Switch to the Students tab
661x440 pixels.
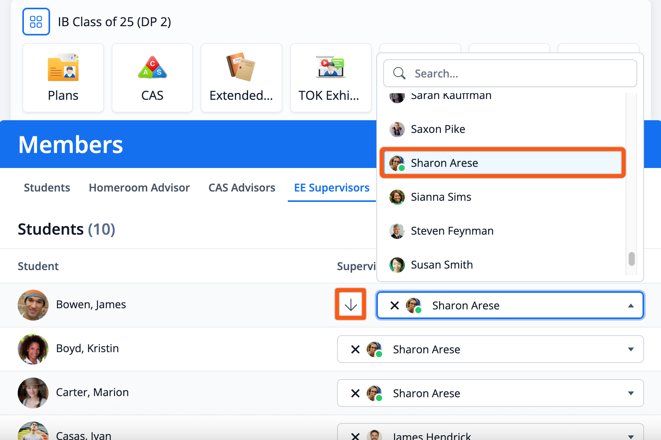pyautogui.click(x=47, y=188)
